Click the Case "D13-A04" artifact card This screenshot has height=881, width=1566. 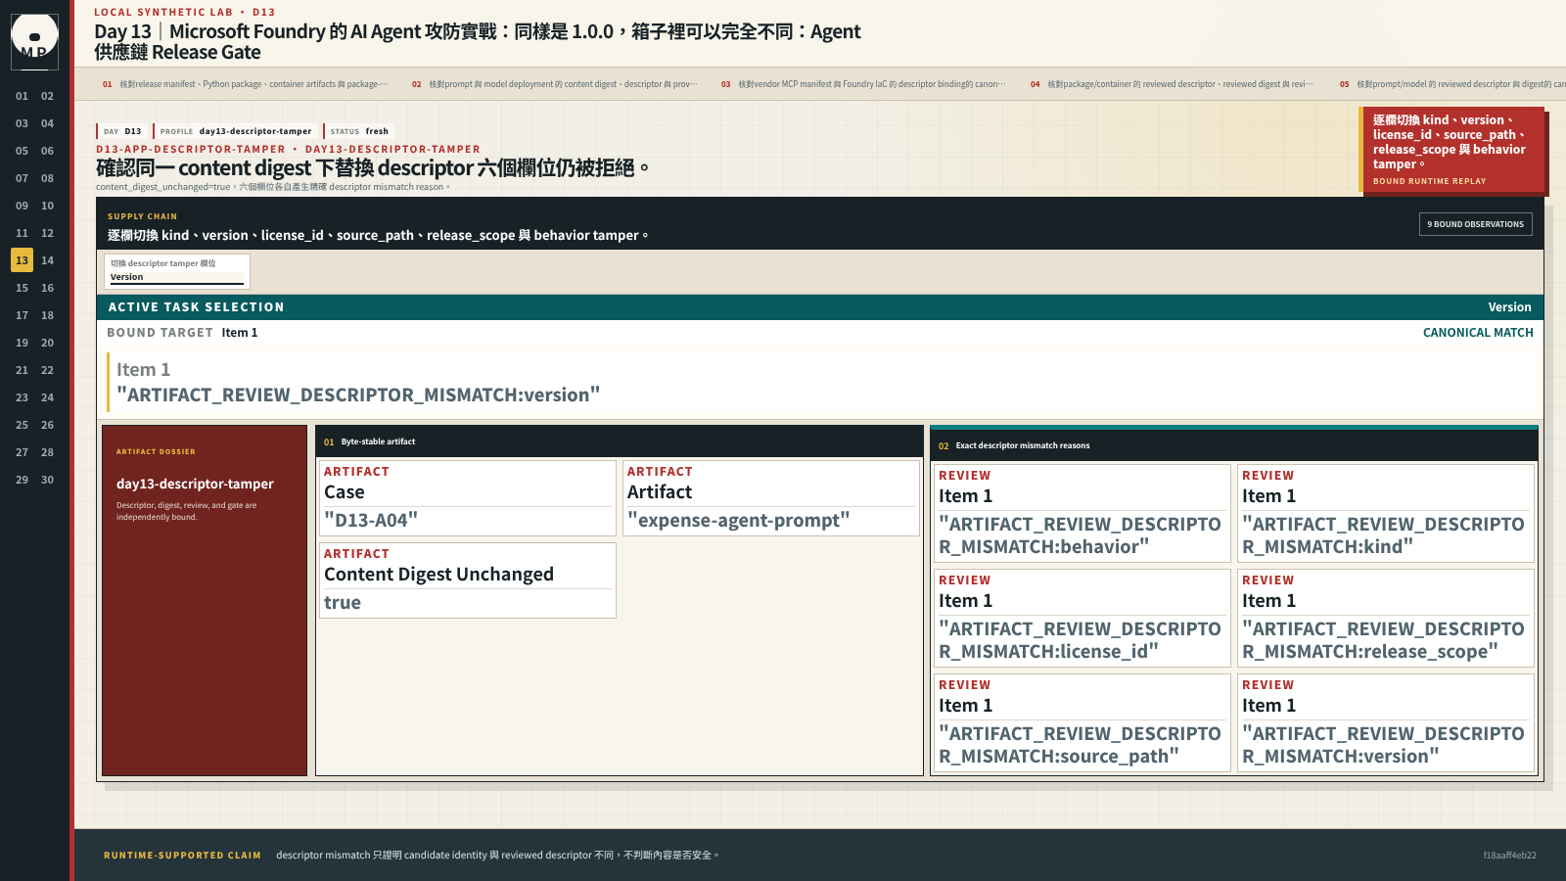(468, 498)
